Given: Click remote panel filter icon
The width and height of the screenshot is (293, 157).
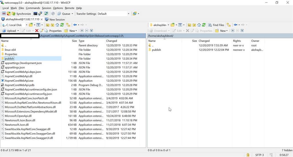Looking at the screenshot, I should [180, 25].
